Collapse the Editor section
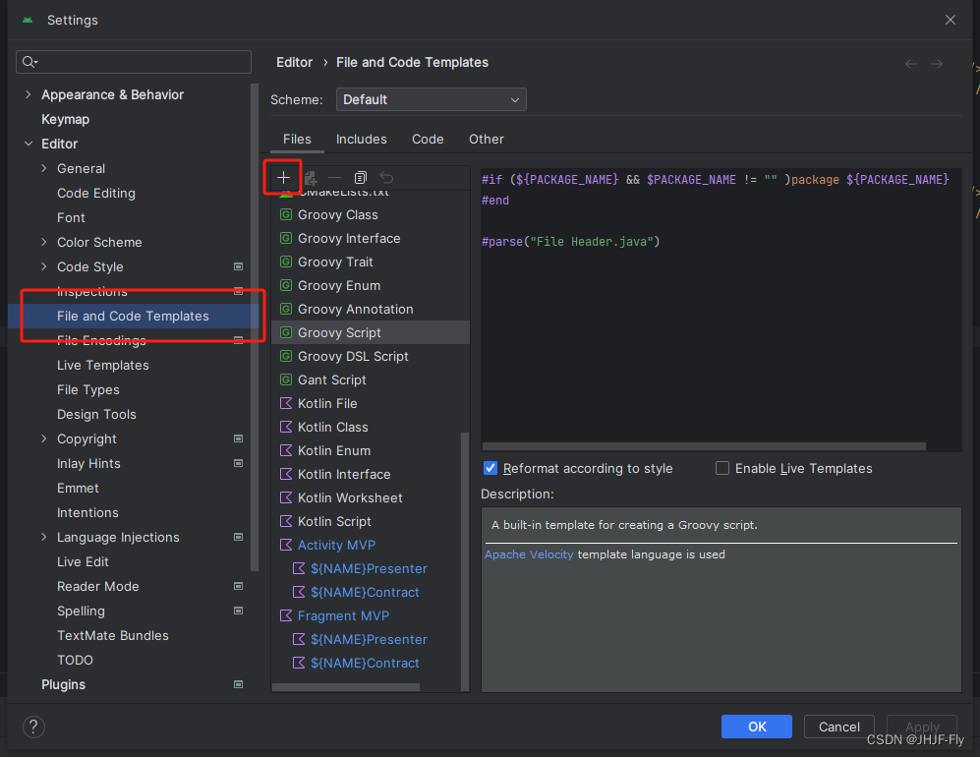Image resolution: width=980 pixels, height=757 pixels. click(29, 144)
